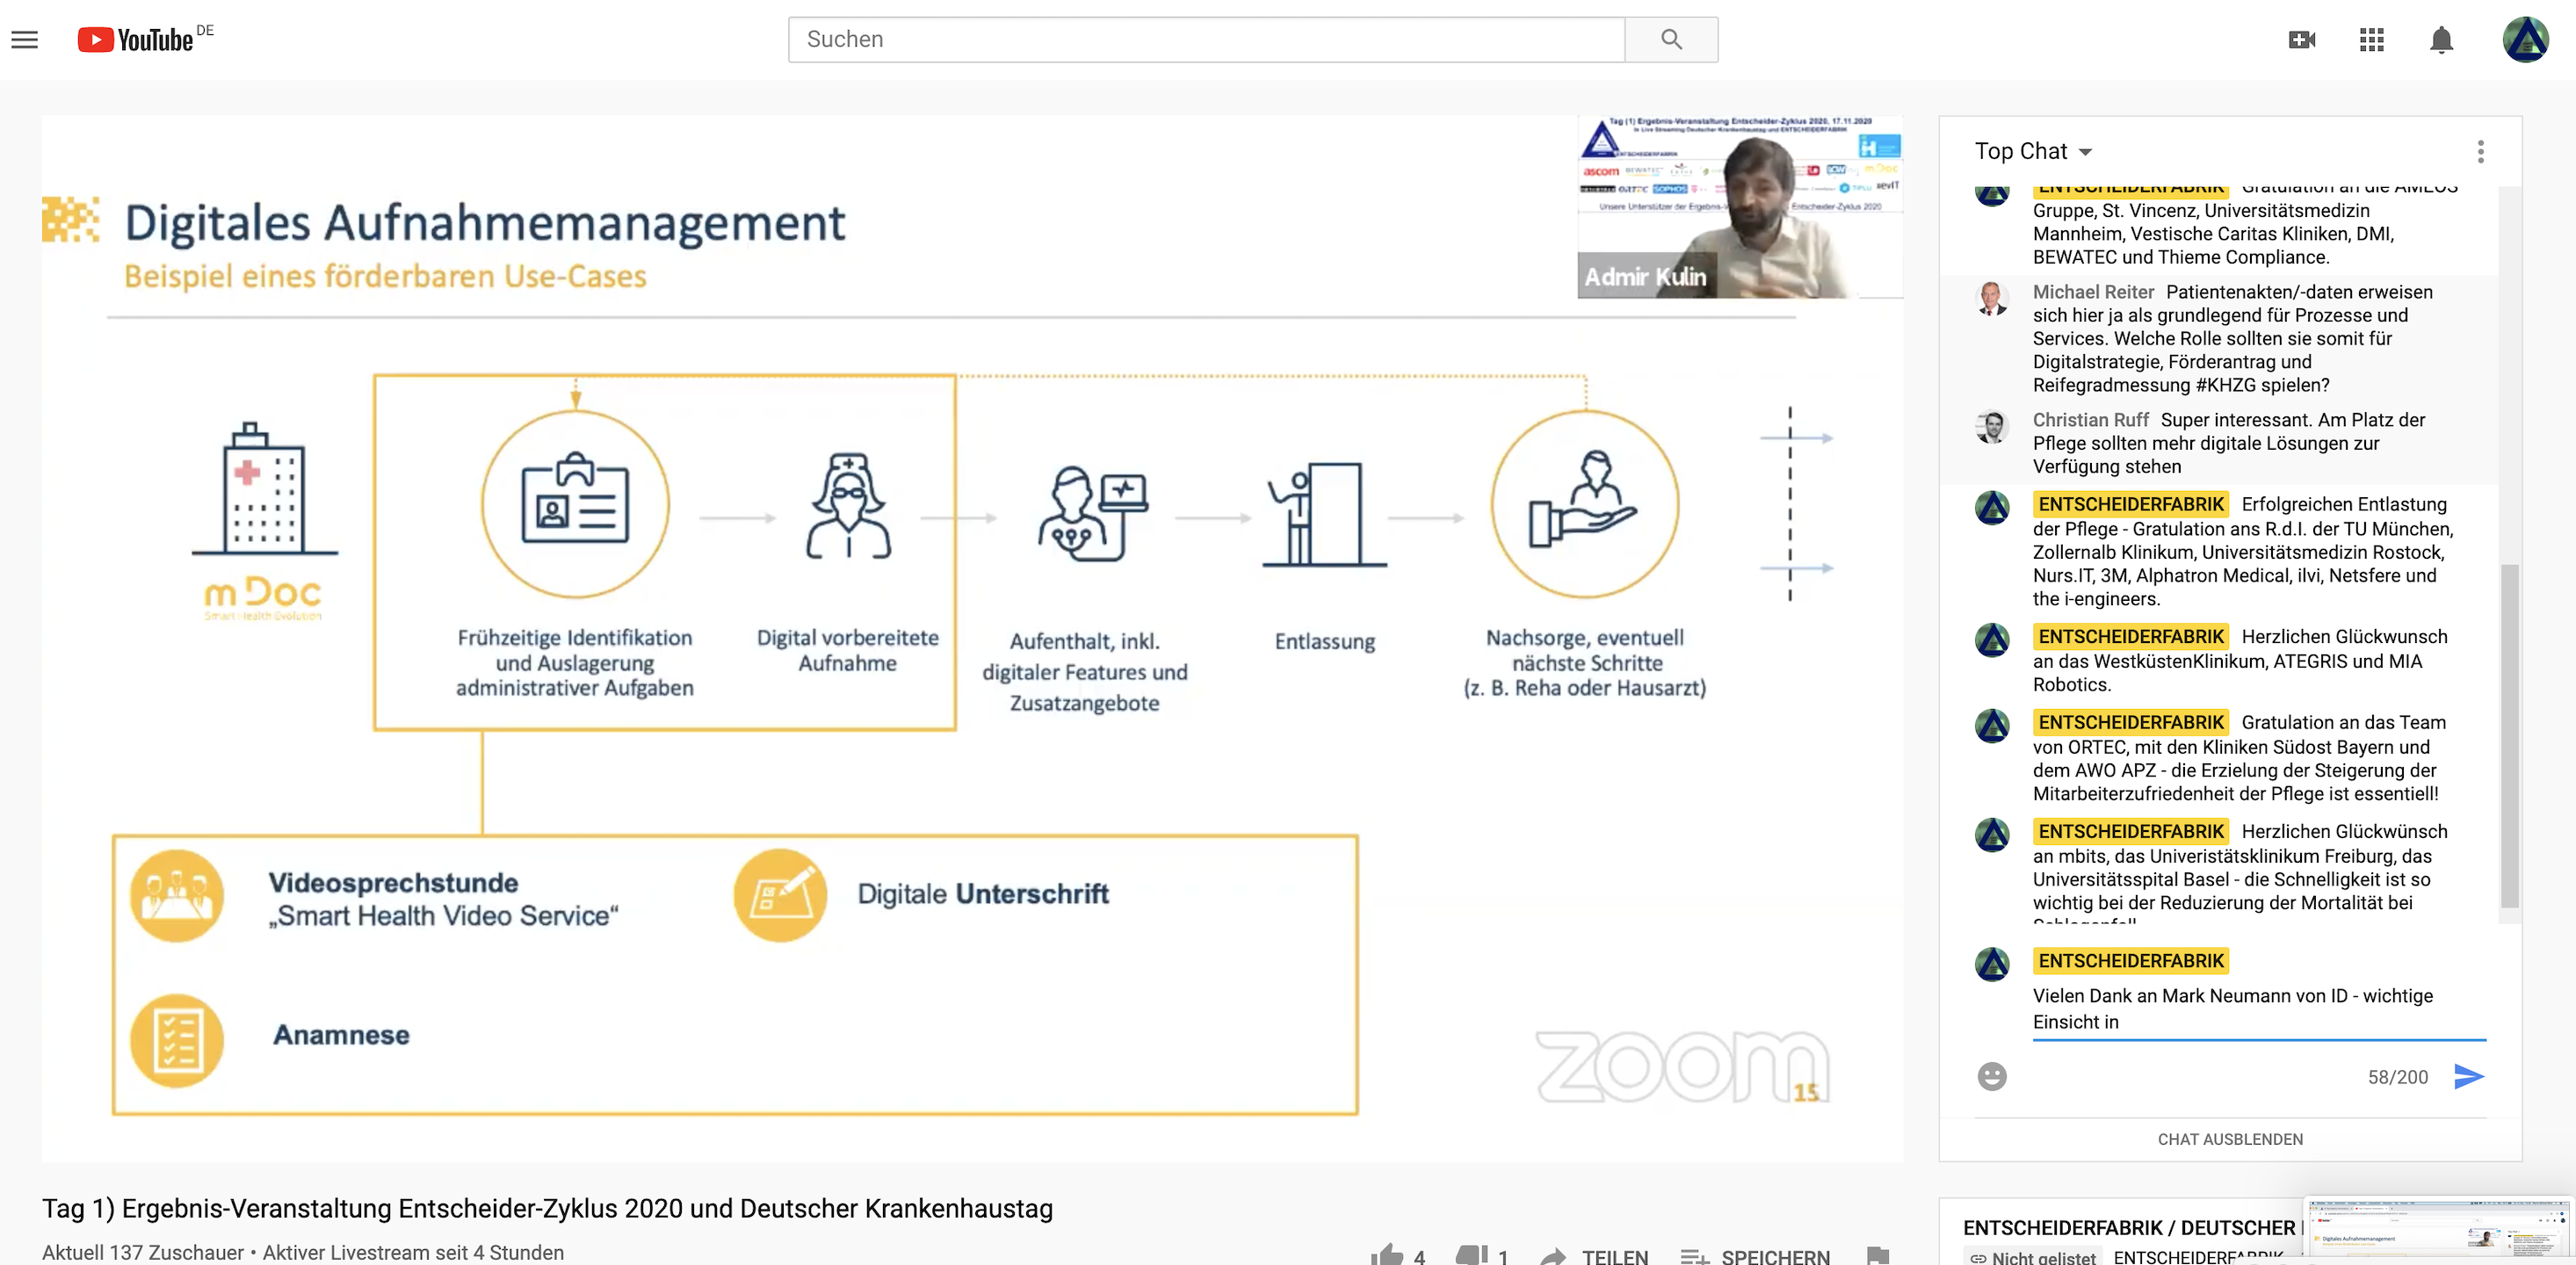The height and width of the screenshot is (1265, 2576).
Task: Click TEILEN to share the stream
Action: pyautogui.click(x=1595, y=1256)
